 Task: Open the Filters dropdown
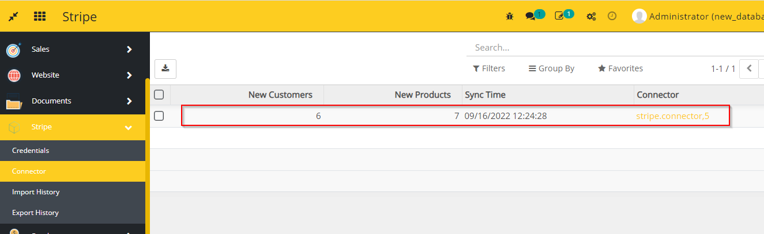489,68
